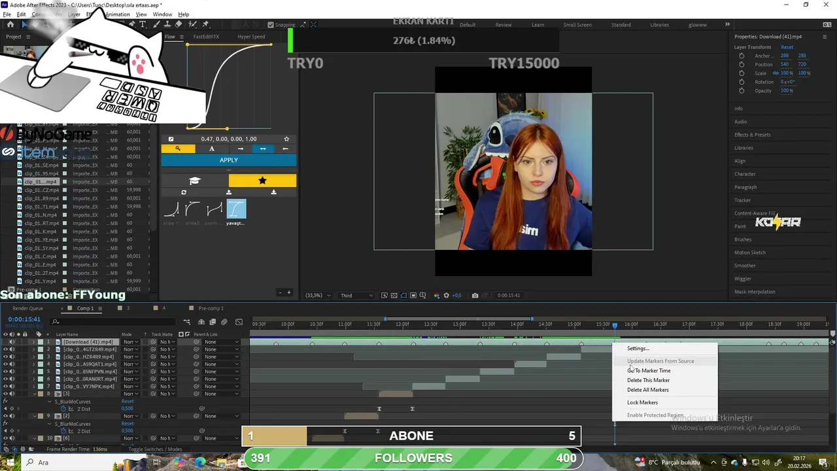Click the viewer snapshot camera icon
The height and width of the screenshot is (471, 837).
coord(475,295)
